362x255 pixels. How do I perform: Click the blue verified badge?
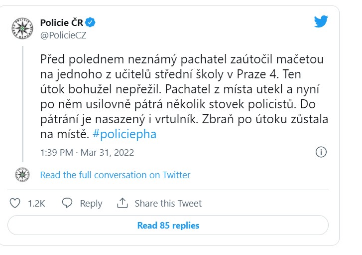click(x=91, y=22)
